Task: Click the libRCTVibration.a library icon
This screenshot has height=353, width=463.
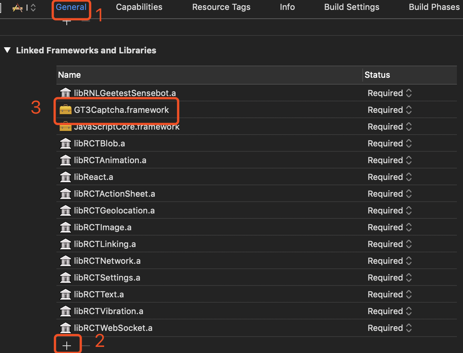Action: [66, 311]
